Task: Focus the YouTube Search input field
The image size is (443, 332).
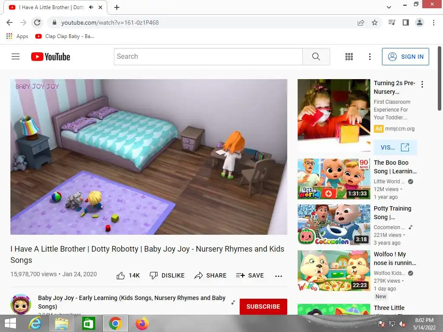Action: click(208, 57)
